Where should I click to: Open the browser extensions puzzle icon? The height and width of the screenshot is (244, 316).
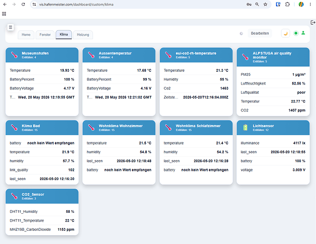(x=287, y=4)
